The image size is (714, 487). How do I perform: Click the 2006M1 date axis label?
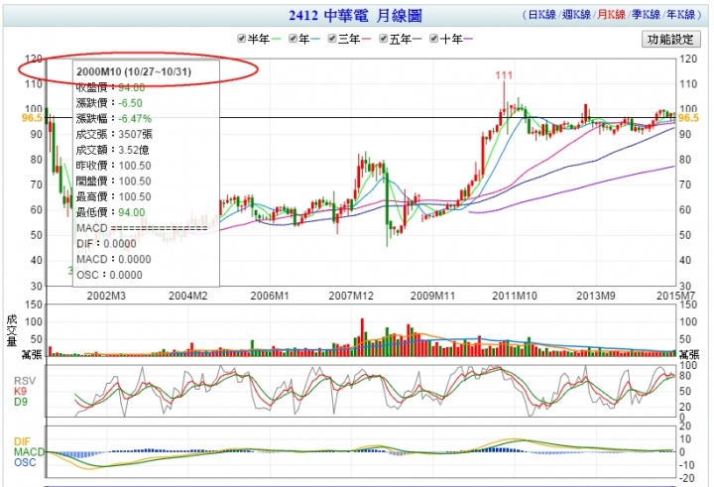tap(270, 296)
